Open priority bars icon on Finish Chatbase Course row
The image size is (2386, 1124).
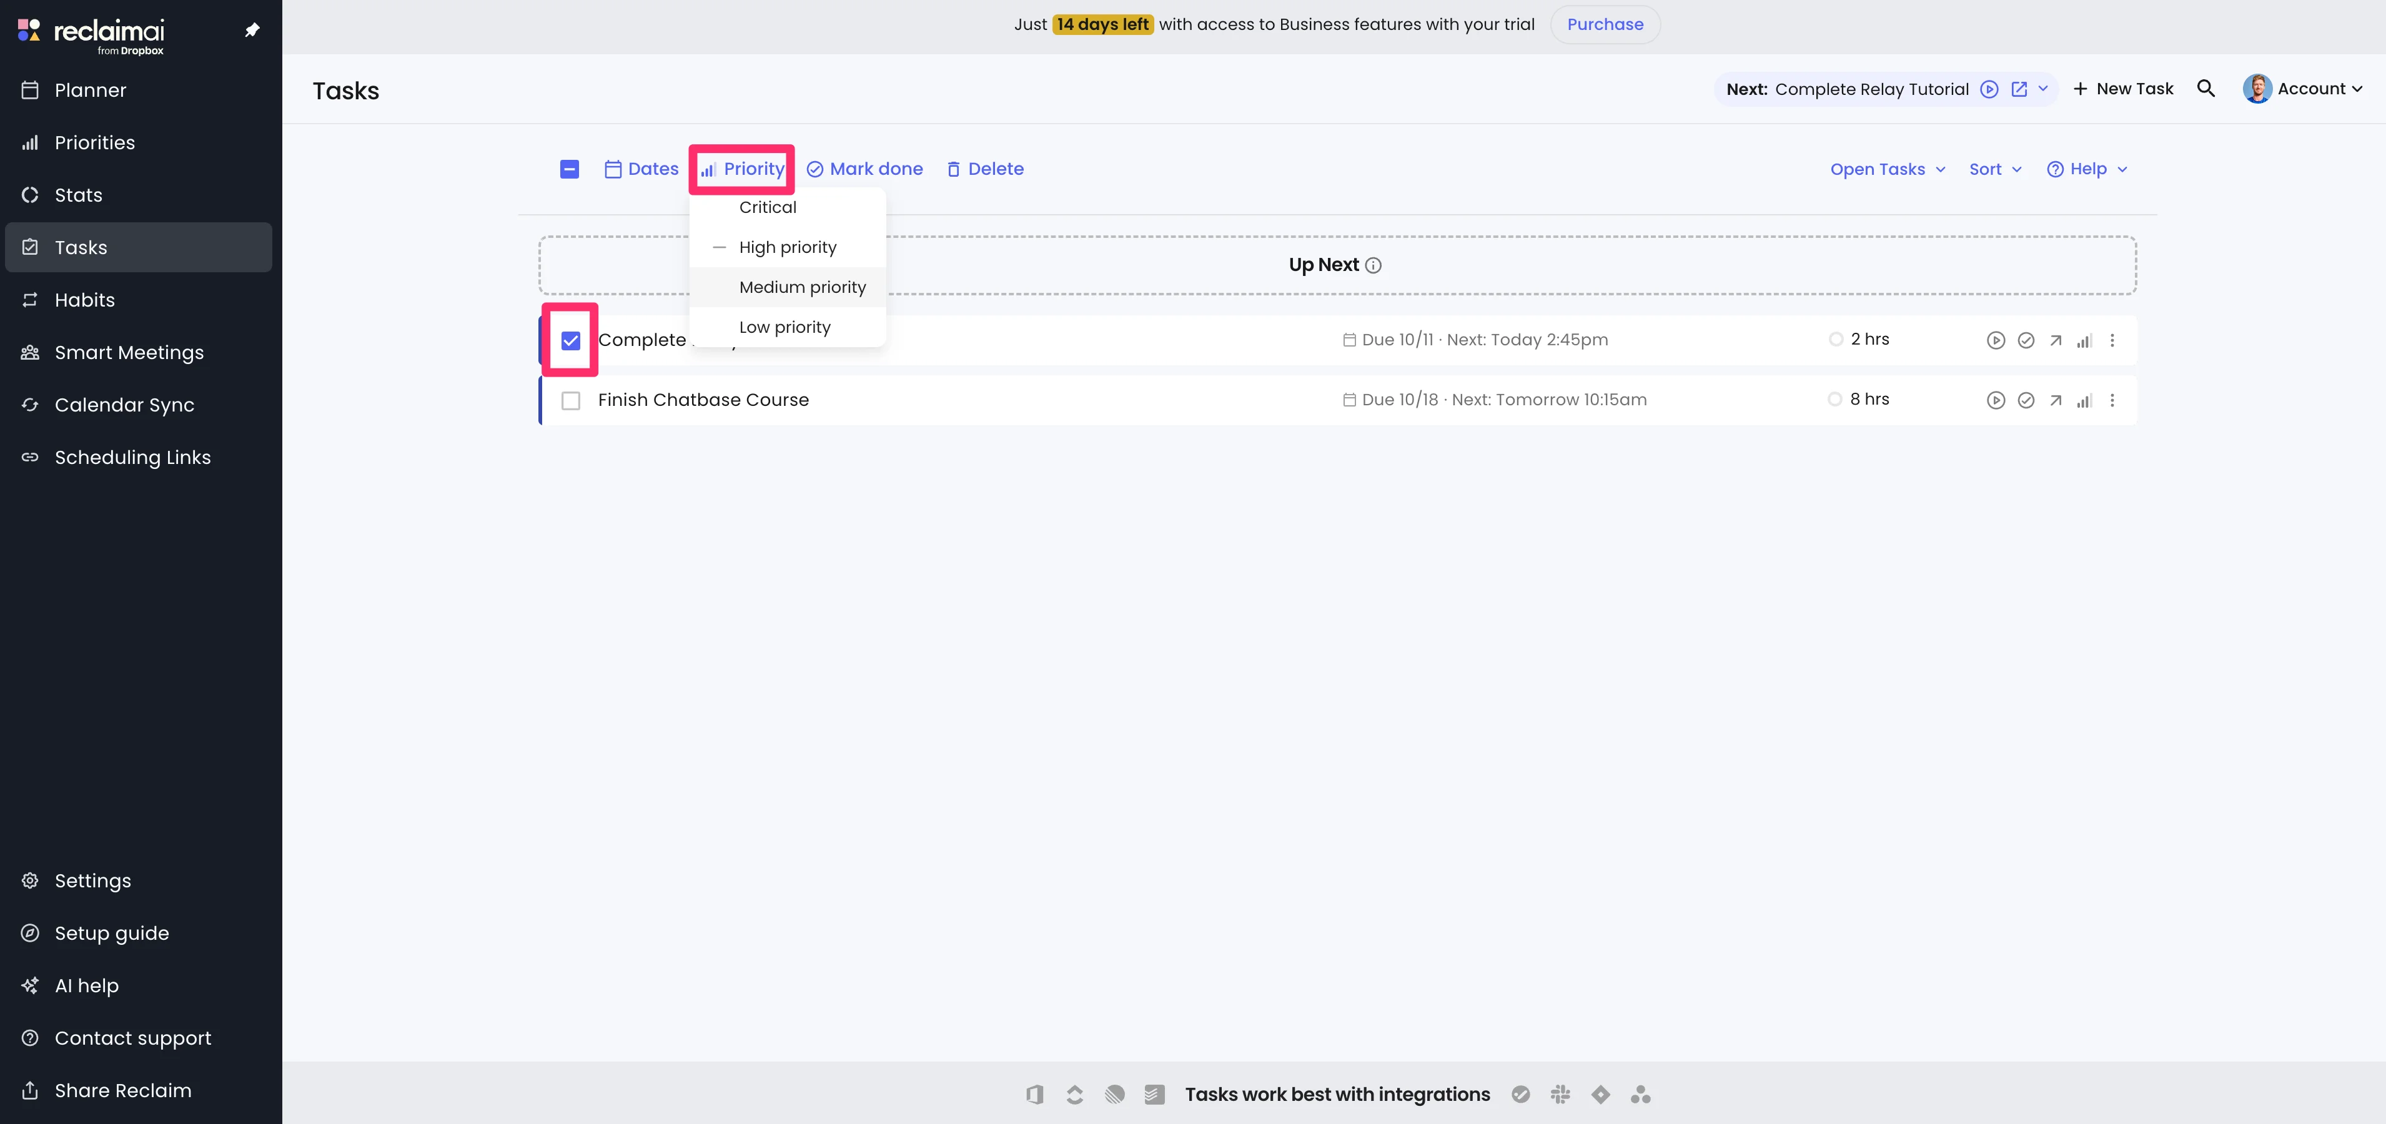(2084, 401)
